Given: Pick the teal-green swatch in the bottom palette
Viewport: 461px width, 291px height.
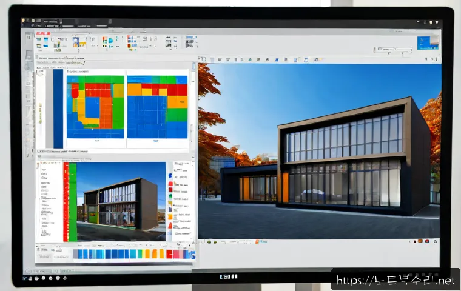Looking at the screenshot, I should [140, 253].
